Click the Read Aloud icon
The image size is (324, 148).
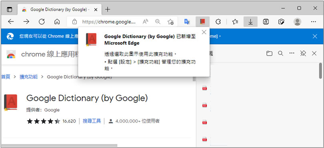[146, 21]
